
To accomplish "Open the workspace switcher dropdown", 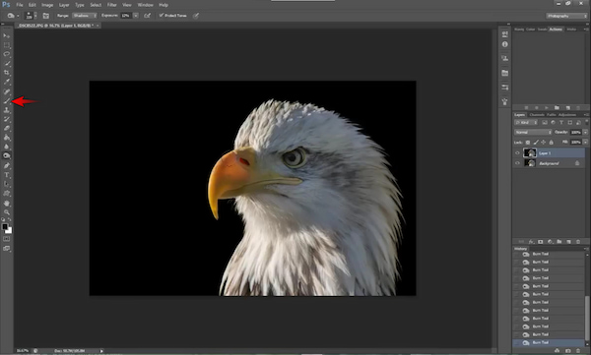I will pyautogui.click(x=567, y=16).
